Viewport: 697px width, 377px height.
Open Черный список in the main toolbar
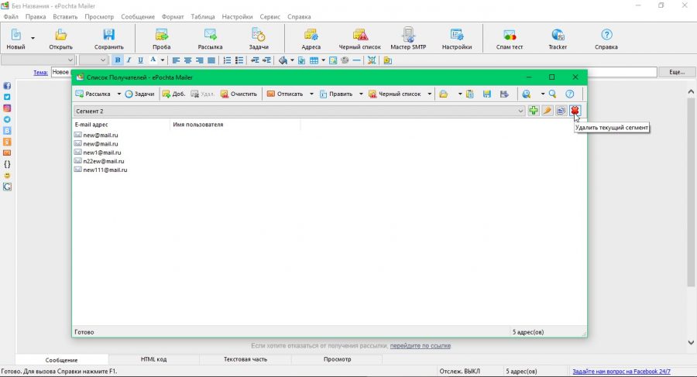pyautogui.click(x=359, y=39)
